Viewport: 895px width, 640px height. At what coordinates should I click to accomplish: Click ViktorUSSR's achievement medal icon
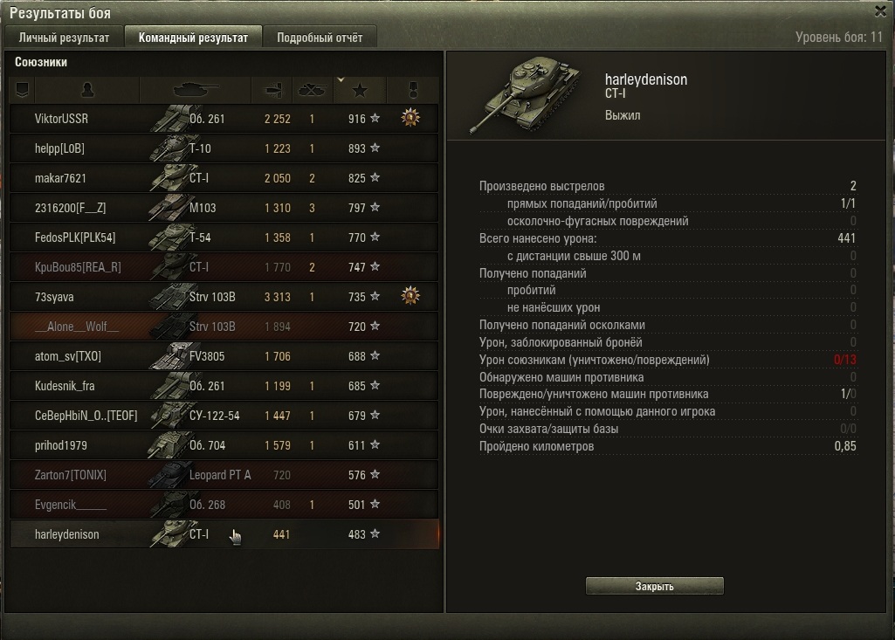point(410,118)
